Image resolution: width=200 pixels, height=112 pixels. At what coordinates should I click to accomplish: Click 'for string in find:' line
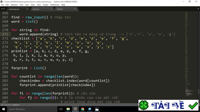[x=30, y=30]
